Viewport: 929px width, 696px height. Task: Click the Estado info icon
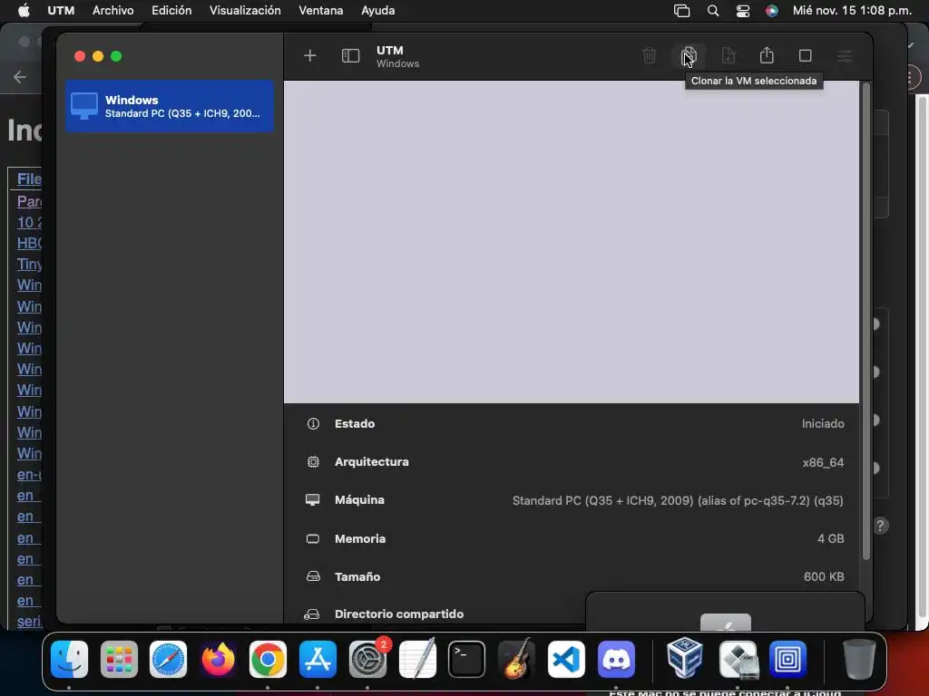point(313,424)
